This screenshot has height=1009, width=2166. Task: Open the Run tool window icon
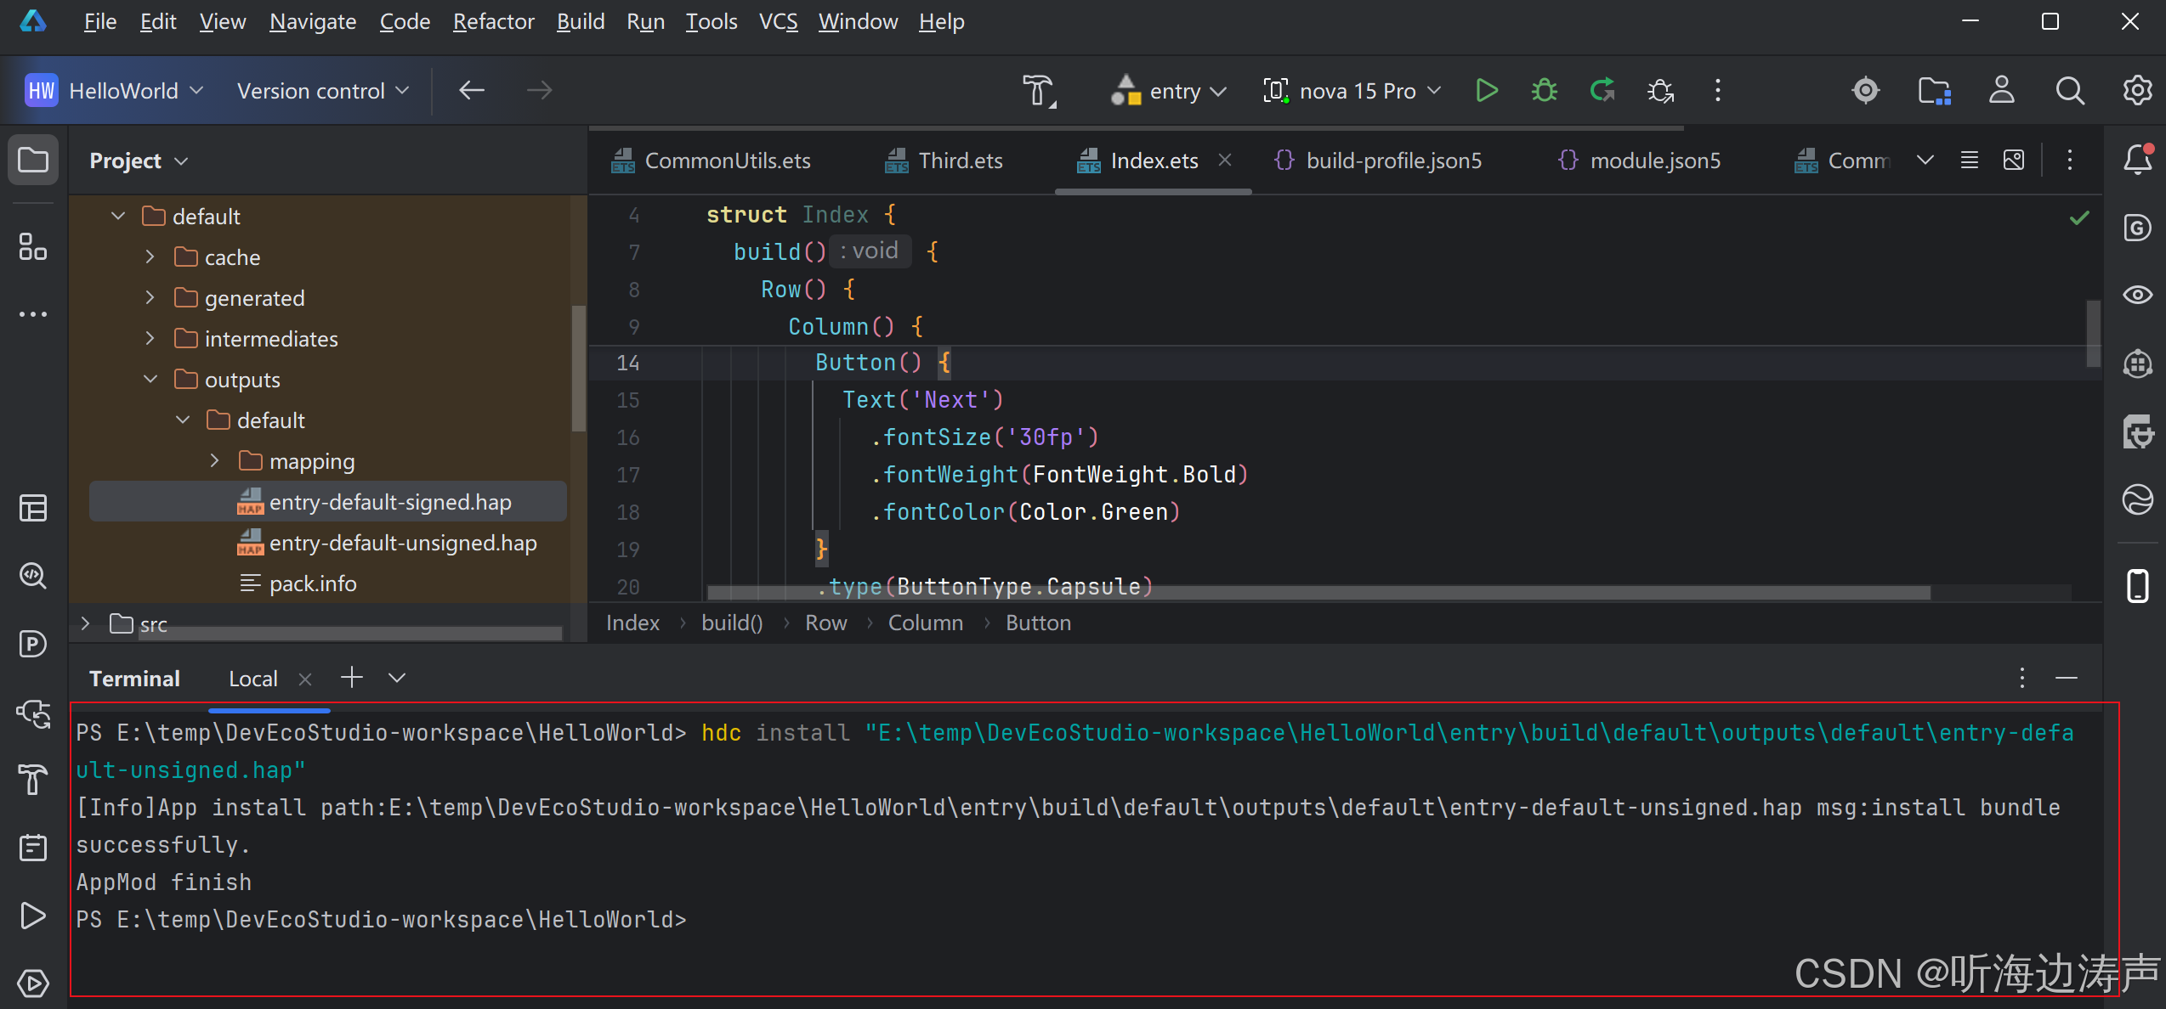pos(33,916)
